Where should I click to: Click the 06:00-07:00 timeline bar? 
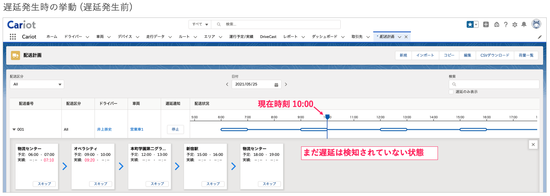point(234,130)
